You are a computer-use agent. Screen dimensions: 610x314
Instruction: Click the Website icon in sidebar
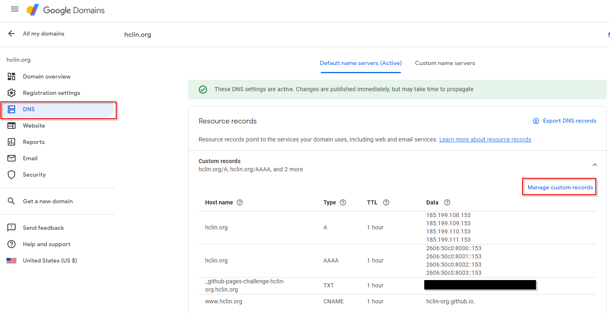(x=11, y=126)
